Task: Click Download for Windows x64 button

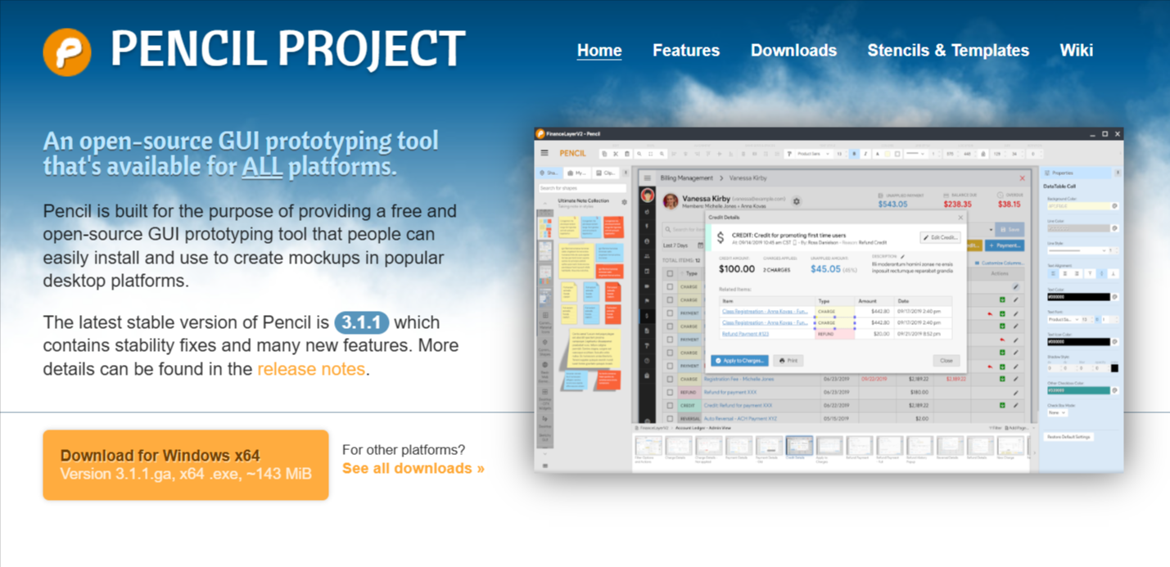Action: [186, 465]
